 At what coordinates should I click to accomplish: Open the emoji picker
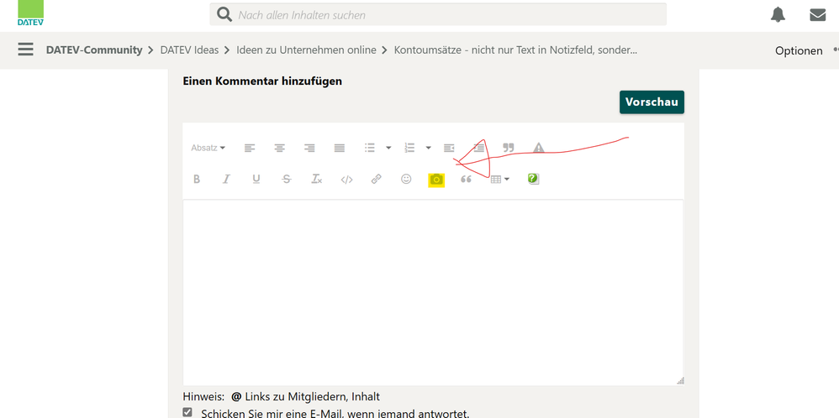click(x=406, y=180)
